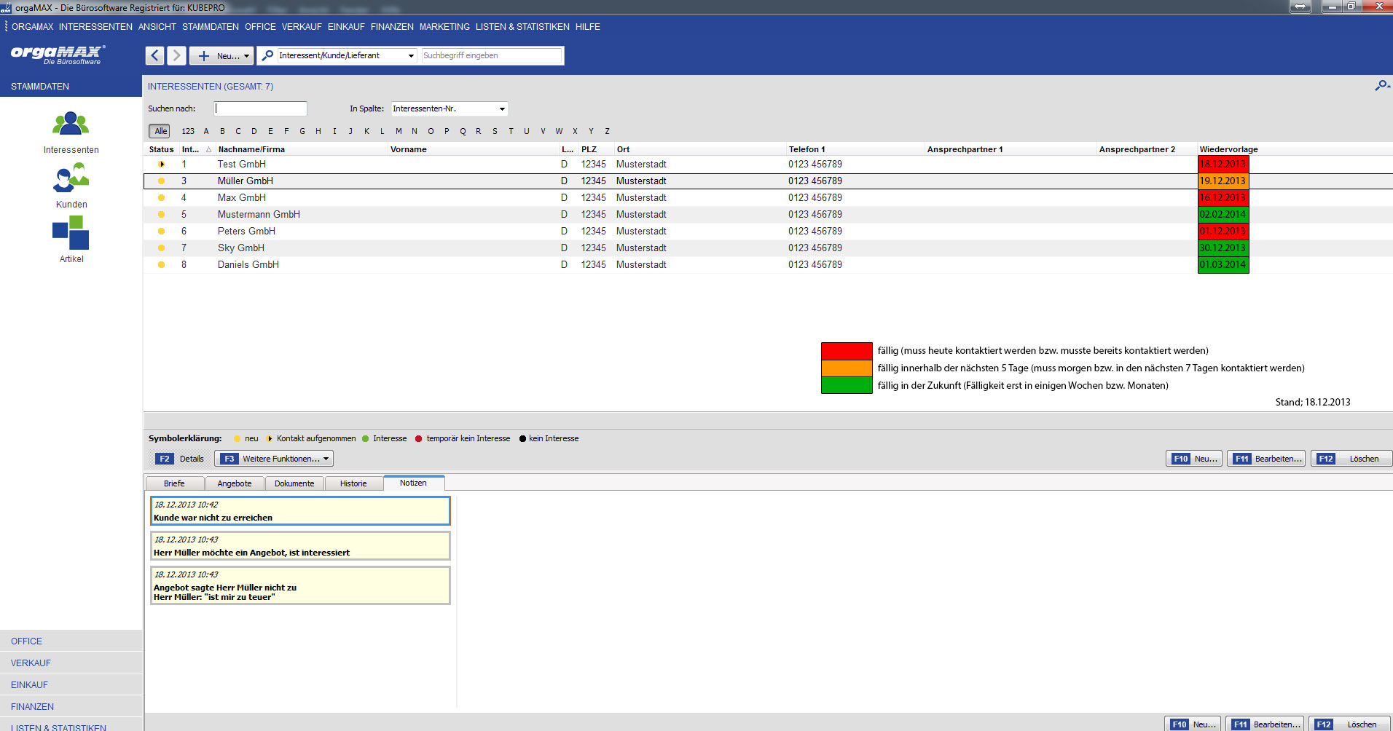Switch to the Briefe tab

175,483
